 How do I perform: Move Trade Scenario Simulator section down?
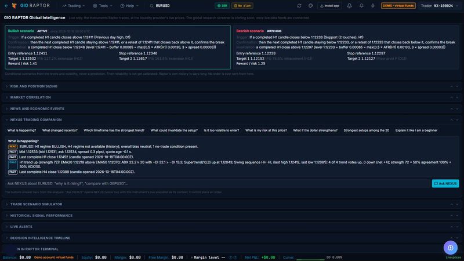click(457, 204)
